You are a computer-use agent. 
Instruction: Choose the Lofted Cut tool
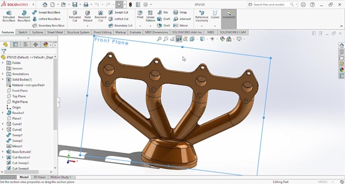click(118, 19)
